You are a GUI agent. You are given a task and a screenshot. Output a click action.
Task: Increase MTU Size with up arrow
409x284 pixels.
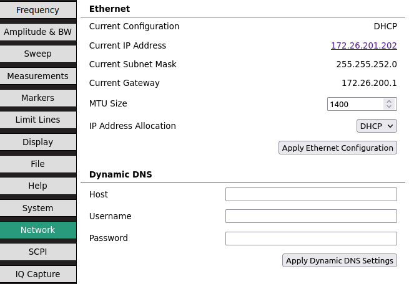pyautogui.click(x=389, y=102)
